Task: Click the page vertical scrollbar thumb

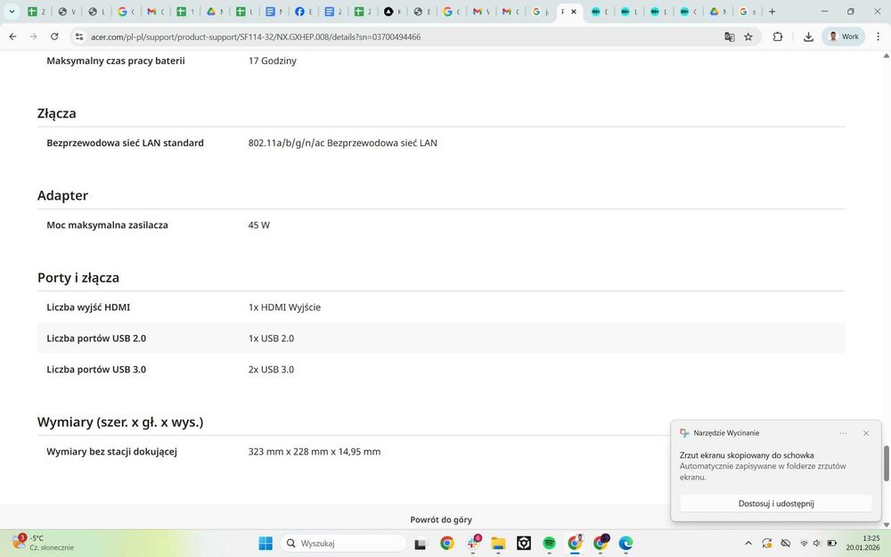Action: point(886,463)
